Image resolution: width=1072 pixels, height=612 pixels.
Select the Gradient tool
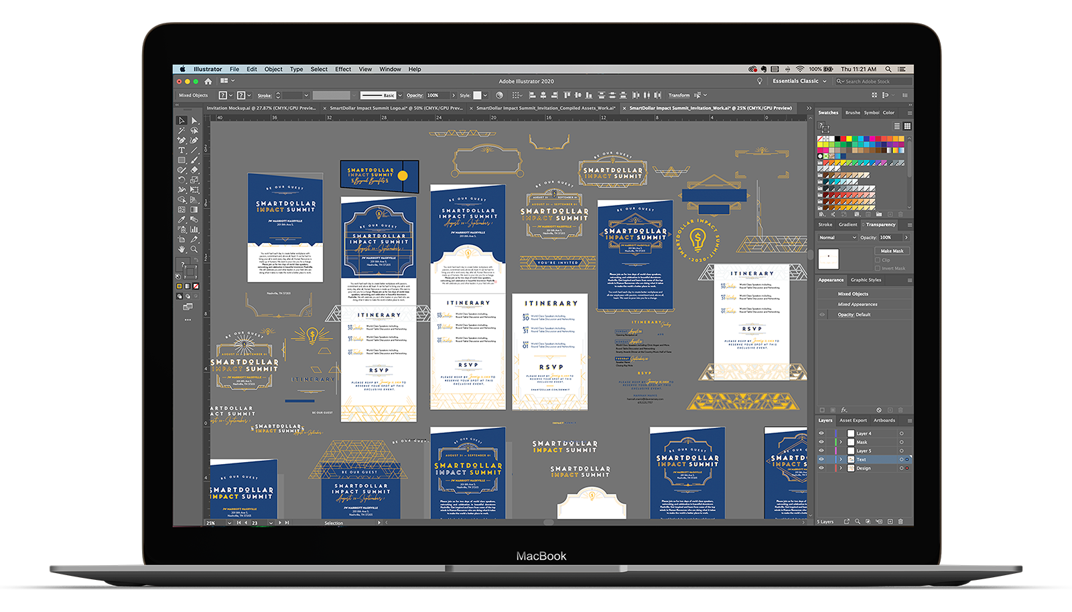pos(194,210)
